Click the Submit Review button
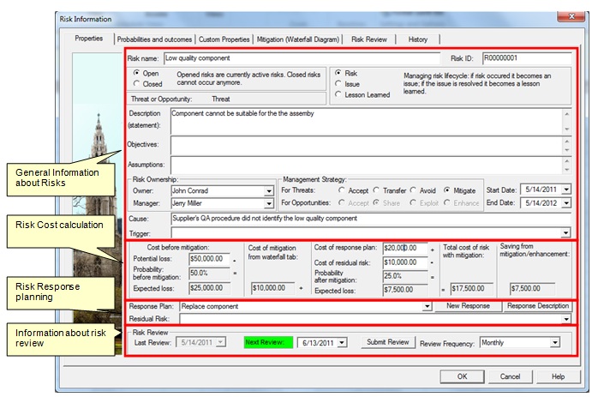 (388, 342)
